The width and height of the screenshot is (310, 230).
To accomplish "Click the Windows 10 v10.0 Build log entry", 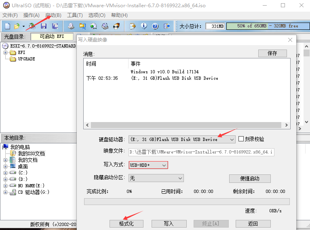I will click(x=164, y=72).
